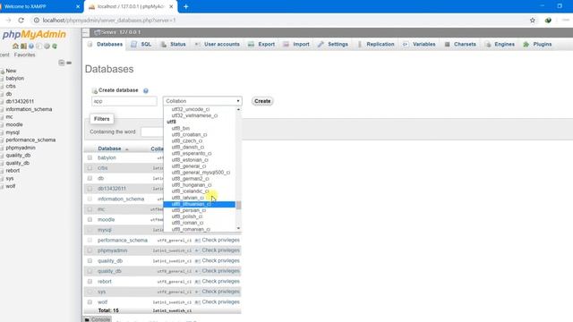
Task: Choose utf8_persian_ci from the list
Action: click(189, 210)
